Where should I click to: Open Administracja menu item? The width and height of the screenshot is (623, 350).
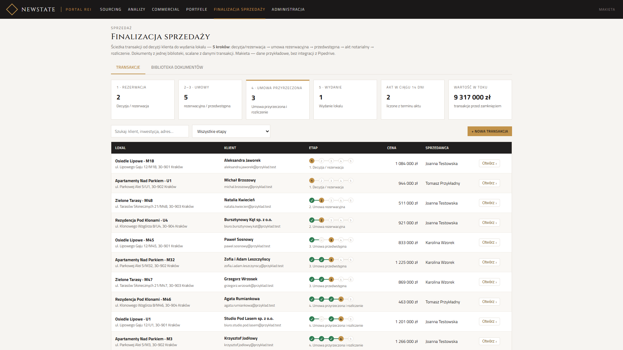[288, 9]
